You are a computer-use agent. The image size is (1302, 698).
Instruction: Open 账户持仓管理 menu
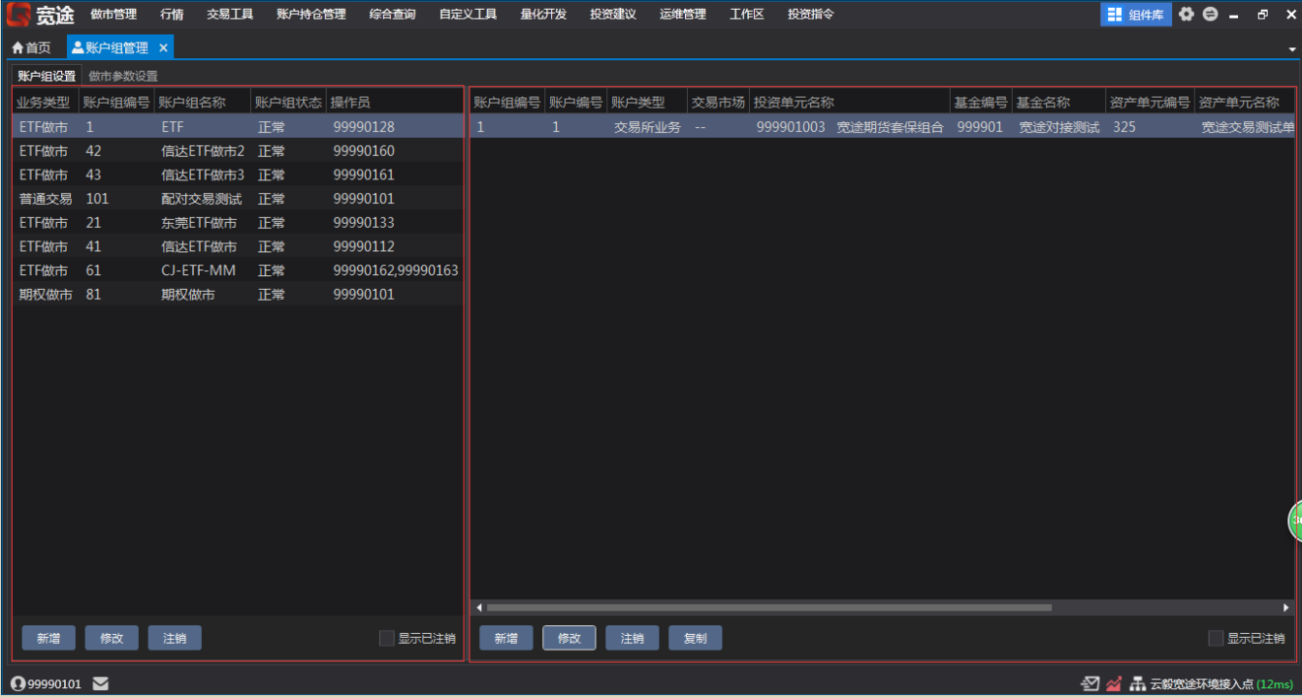pos(310,15)
